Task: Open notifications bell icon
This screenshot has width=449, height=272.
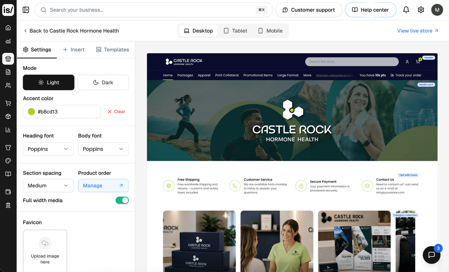Action: pos(406,10)
